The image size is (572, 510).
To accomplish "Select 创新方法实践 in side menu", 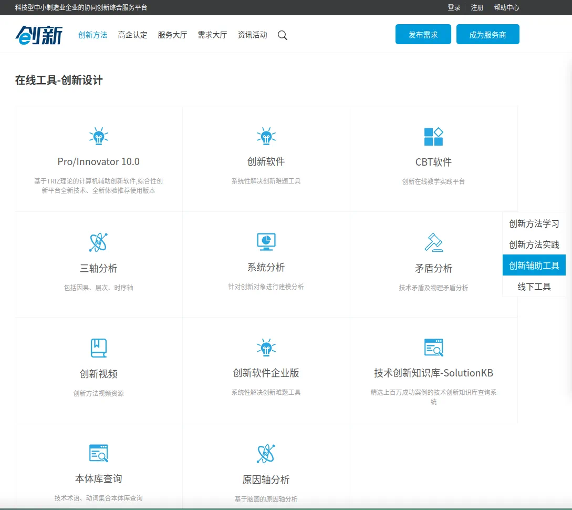I will [534, 244].
